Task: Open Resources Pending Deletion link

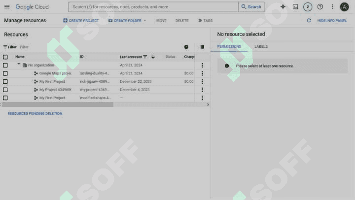Action: (35, 113)
